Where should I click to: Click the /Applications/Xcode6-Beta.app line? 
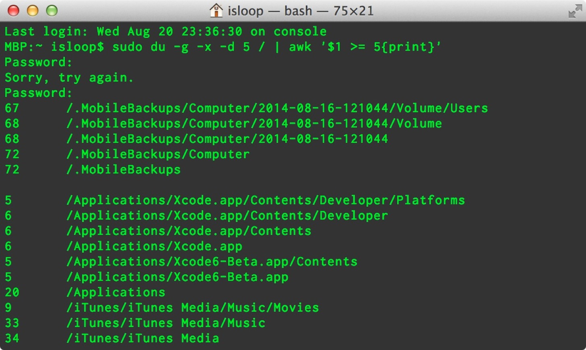click(x=146, y=277)
